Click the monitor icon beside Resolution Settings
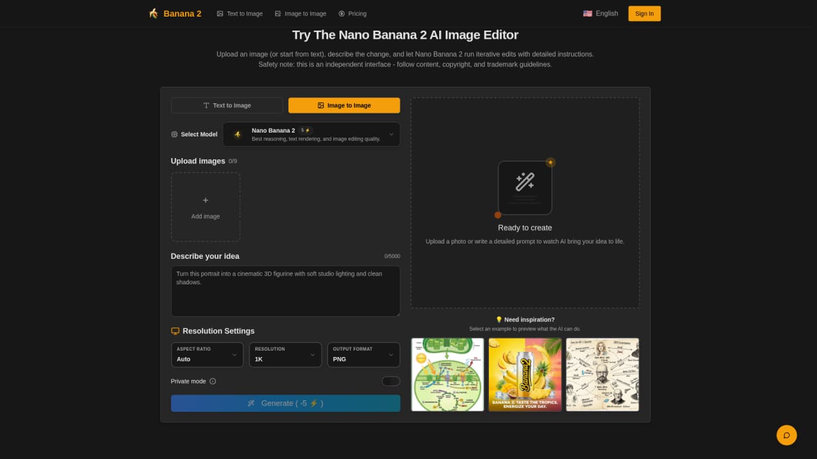Image resolution: width=817 pixels, height=459 pixels. click(175, 331)
